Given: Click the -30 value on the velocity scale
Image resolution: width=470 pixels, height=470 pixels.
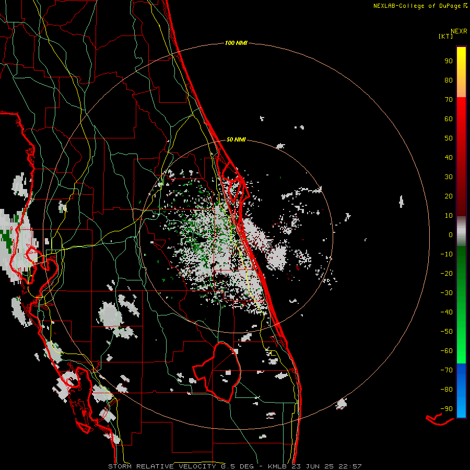Looking at the screenshot, I should pyautogui.click(x=446, y=293).
